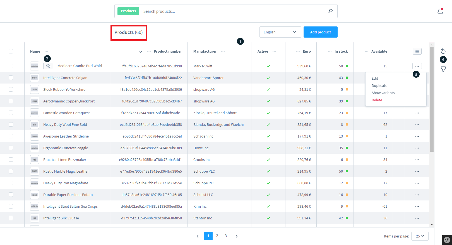Tick checkbox for Durable Paper Precious Potato
Viewport: 452px width, 245px height.
tap(11, 195)
